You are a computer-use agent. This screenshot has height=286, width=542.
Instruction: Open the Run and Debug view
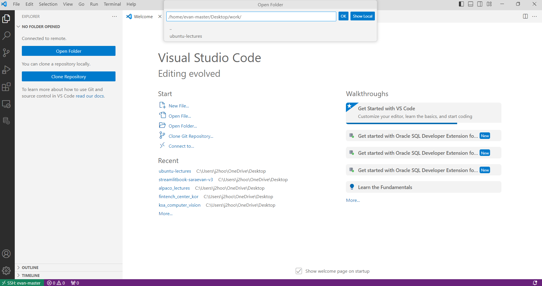[6, 70]
